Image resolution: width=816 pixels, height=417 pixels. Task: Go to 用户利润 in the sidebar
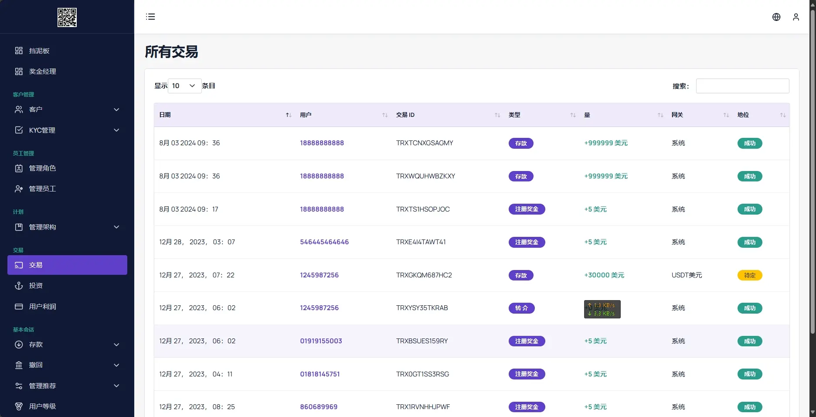42,307
